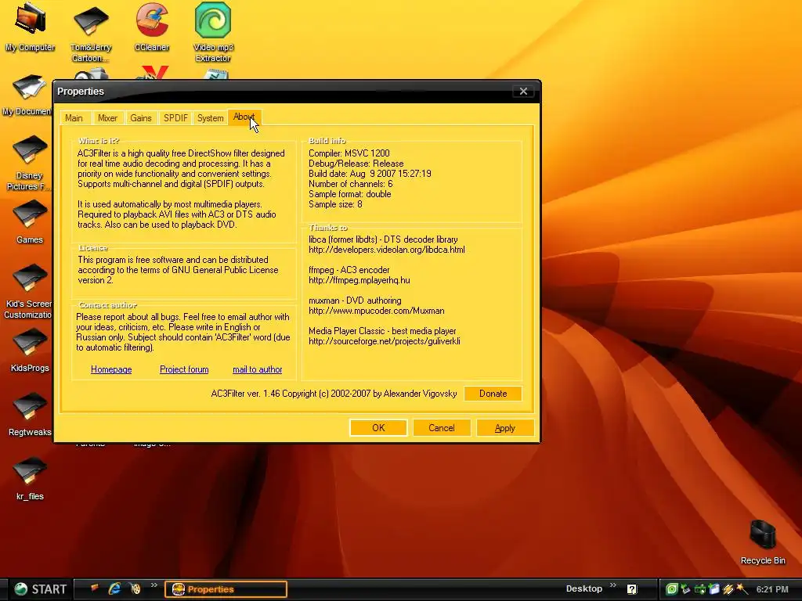Switch to the System tab
The image size is (802, 601).
coord(210,118)
